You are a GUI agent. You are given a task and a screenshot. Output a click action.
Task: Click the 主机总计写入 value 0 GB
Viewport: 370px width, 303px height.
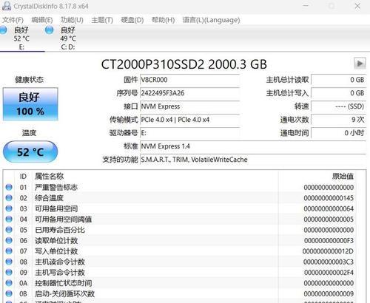coord(338,93)
